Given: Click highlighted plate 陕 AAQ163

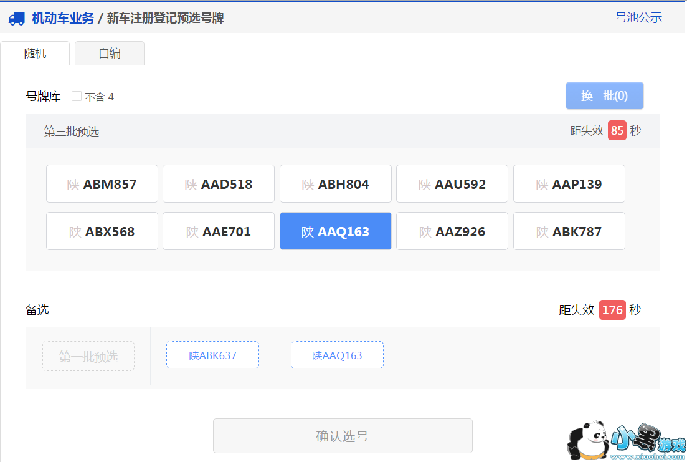Looking at the screenshot, I should point(336,231).
